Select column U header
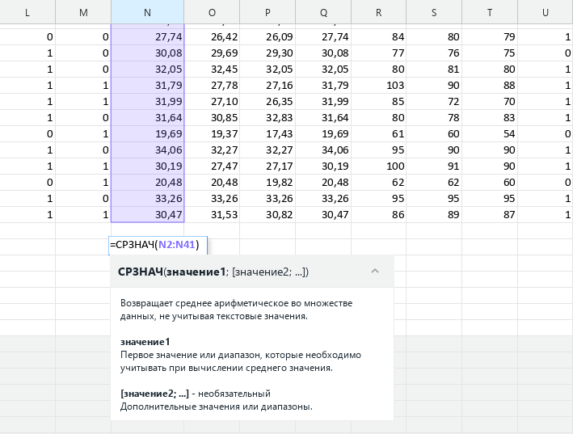Image resolution: width=573 pixels, height=434 pixels. click(546, 12)
